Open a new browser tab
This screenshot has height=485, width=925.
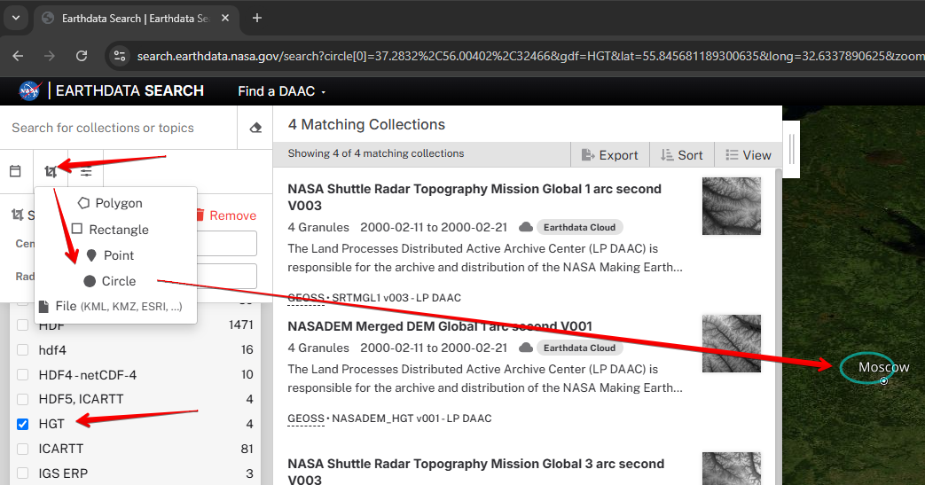pyautogui.click(x=256, y=19)
